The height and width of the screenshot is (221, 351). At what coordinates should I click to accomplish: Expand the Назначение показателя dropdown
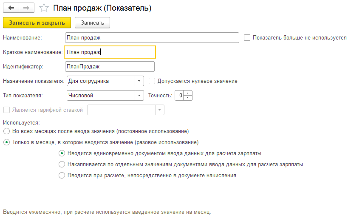[x=139, y=81]
